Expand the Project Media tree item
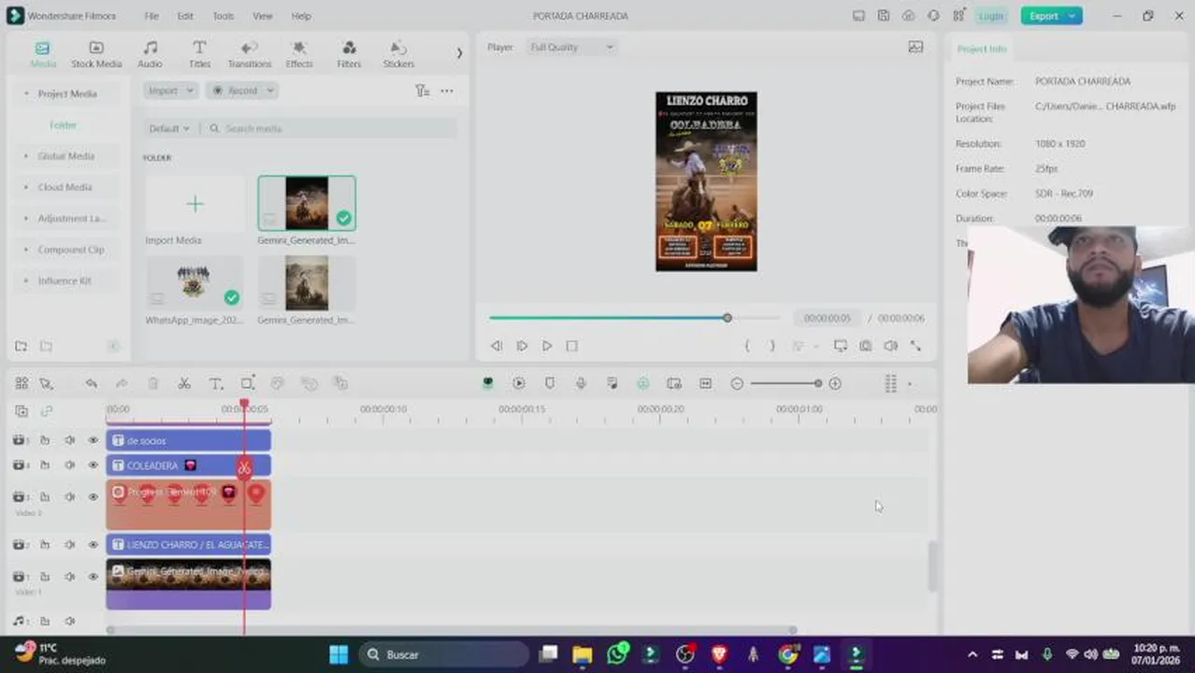The image size is (1195, 673). [x=25, y=93]
